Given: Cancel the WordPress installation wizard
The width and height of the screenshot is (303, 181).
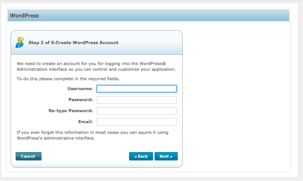Looking at the screenshot, I should [29, 156].
